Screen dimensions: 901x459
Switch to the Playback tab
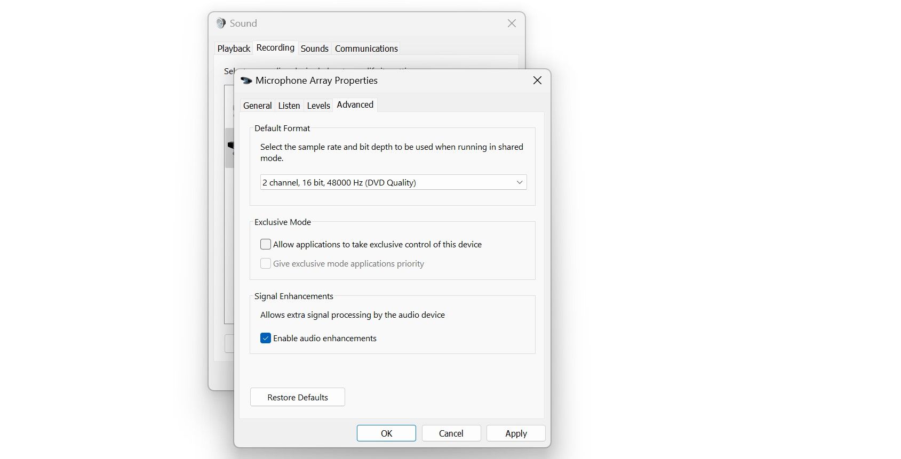coord(234,49)
